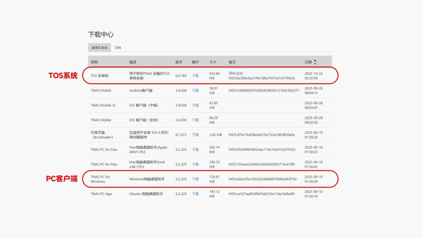Click the version number 6.0.783

tap(181, 76)
